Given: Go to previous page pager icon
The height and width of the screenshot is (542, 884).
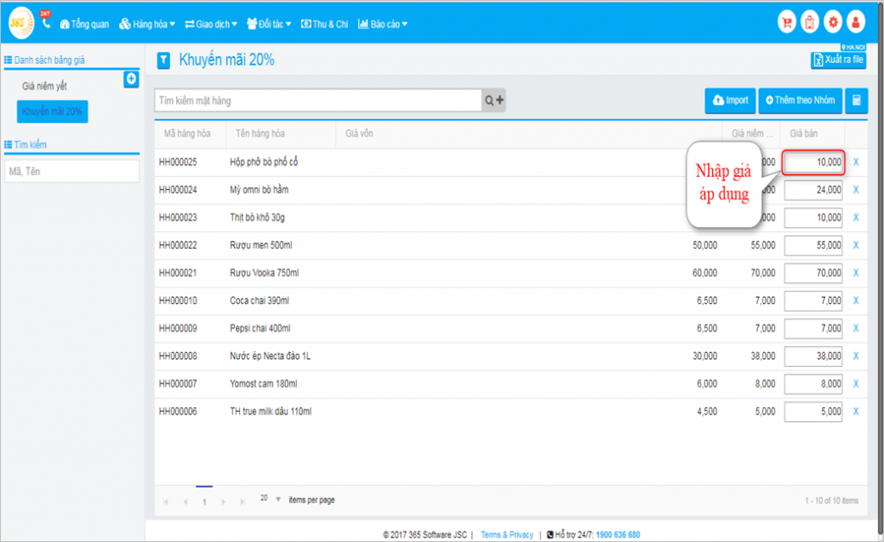Looking at the screenshot, I should tap(185, 501).
